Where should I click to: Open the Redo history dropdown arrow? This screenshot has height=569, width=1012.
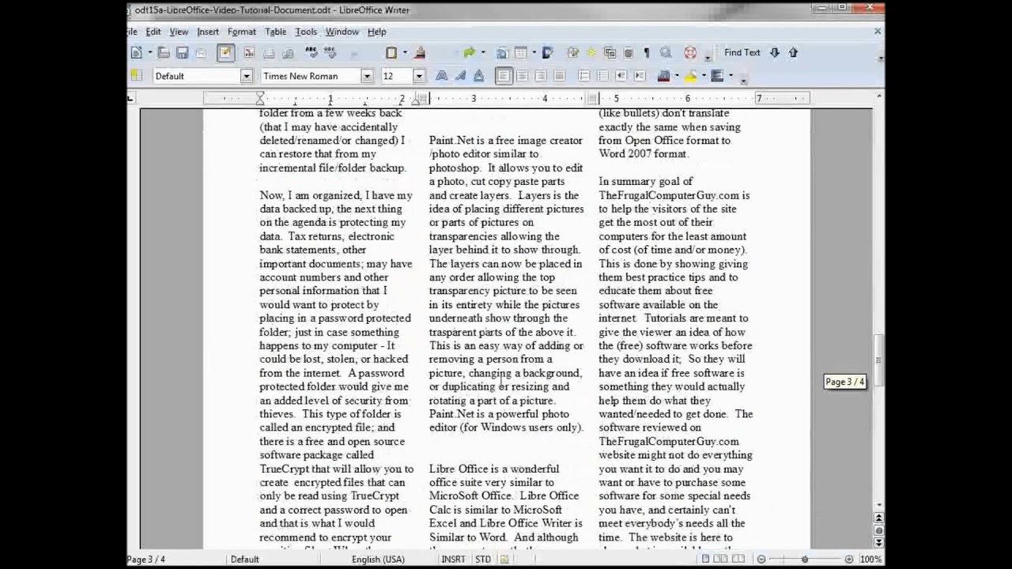[x=482, y=53]
